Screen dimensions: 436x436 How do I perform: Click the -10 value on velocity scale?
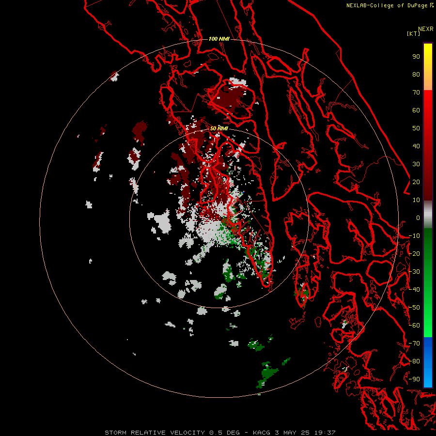414,236
